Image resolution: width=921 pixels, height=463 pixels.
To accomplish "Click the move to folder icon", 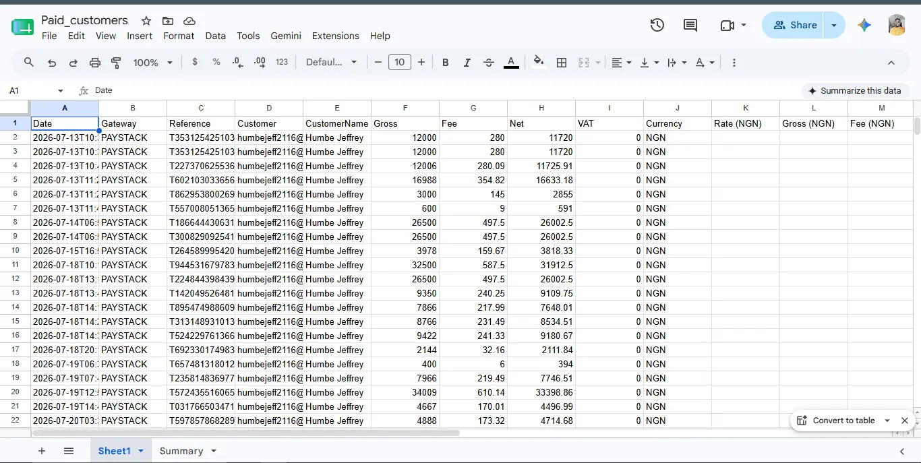I will click(168, 21).
